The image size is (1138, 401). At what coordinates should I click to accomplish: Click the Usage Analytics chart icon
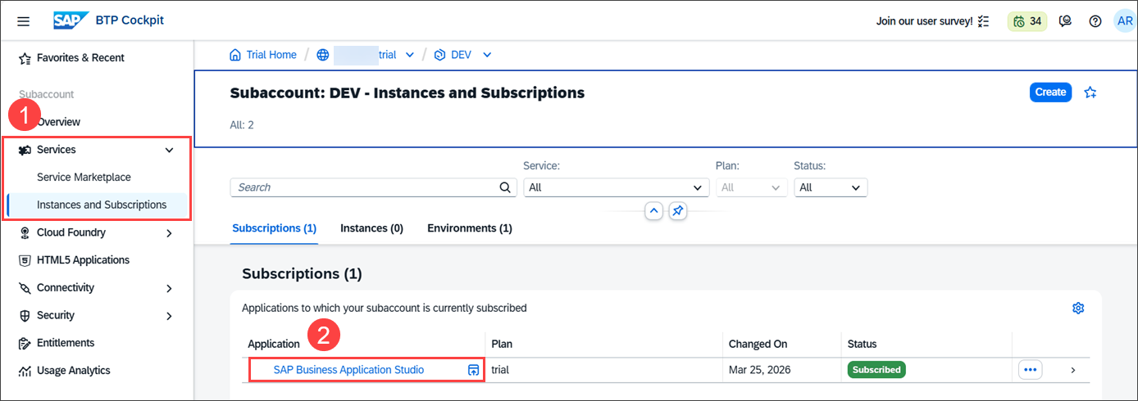pyautogui.click(x=25, y=371)
